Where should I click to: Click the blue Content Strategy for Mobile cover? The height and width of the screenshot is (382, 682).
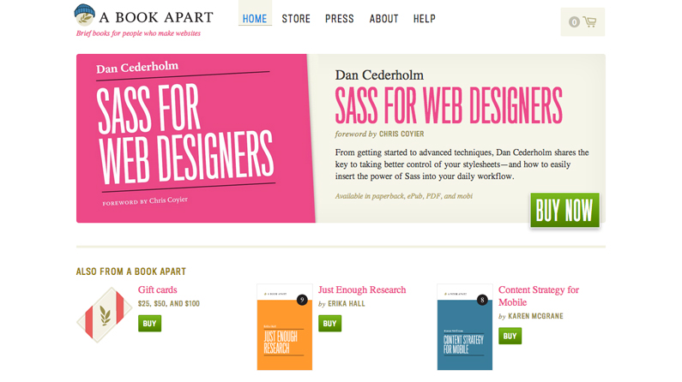pos(464,327)
